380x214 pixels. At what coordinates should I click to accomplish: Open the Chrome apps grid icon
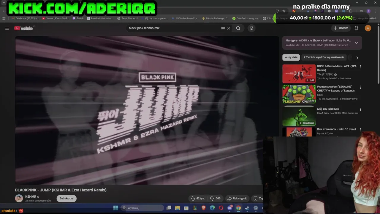[4, 18]
